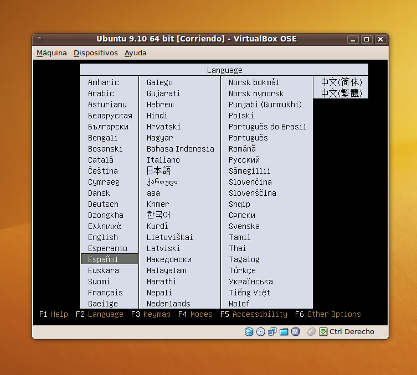Select Gaeilge language
This screenshot has height=375, width=417.
coord(103,304)
